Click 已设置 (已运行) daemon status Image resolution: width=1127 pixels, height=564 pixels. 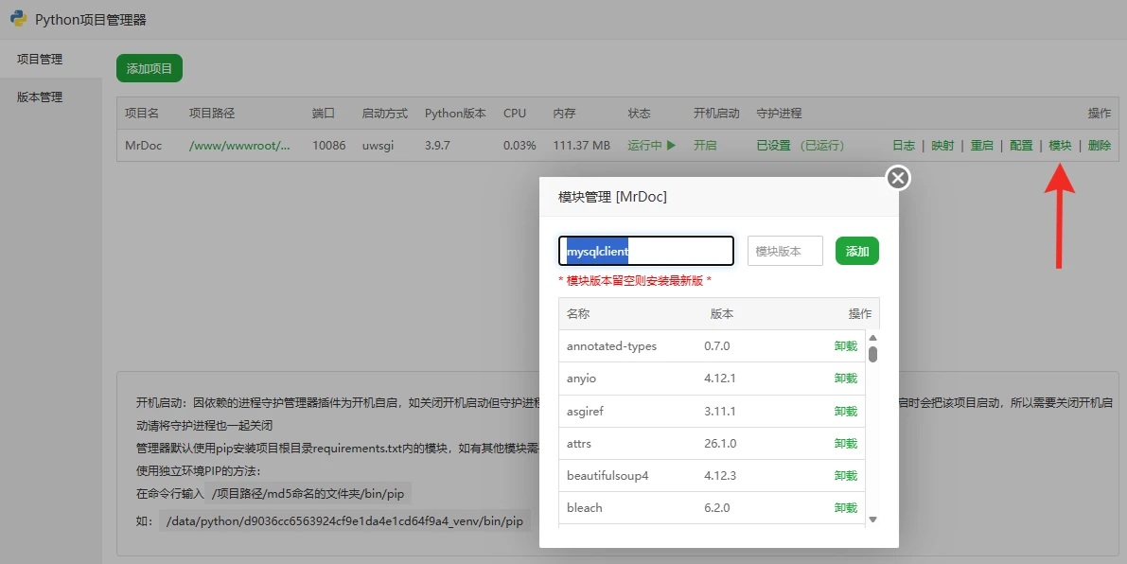[x=800, y=145]
